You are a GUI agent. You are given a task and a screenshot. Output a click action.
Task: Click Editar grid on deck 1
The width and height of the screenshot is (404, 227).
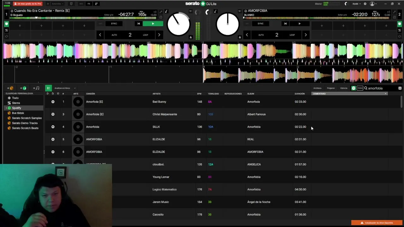click(x=109, y=15)
